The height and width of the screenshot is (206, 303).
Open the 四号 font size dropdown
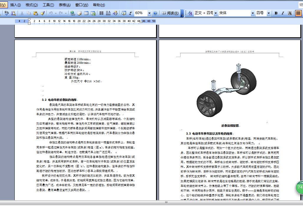pos(269,13)
